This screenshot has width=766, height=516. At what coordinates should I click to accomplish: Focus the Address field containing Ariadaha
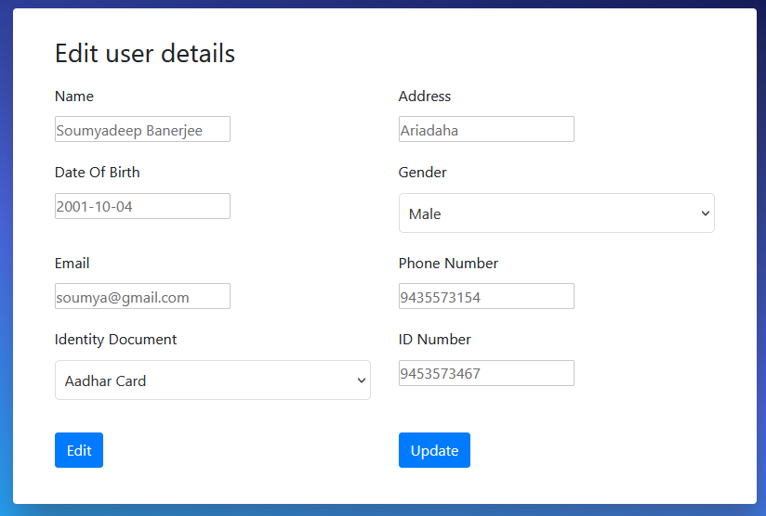(x=486, y=130)
